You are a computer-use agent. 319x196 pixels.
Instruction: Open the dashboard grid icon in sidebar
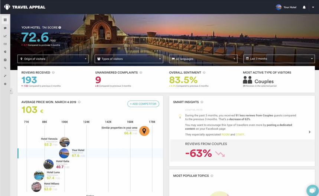5,20
